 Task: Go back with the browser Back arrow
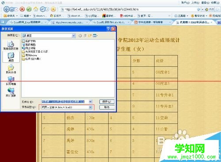point(6,9)
